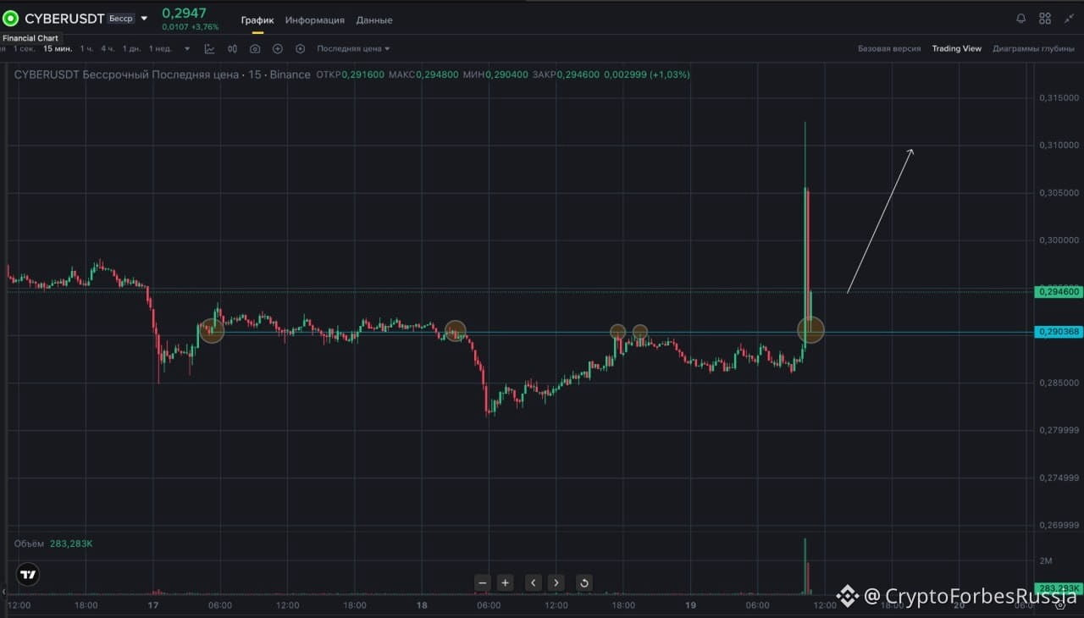
Task: Open the CYBERUSDT pair selector arrow
Action: coord(144,18)
